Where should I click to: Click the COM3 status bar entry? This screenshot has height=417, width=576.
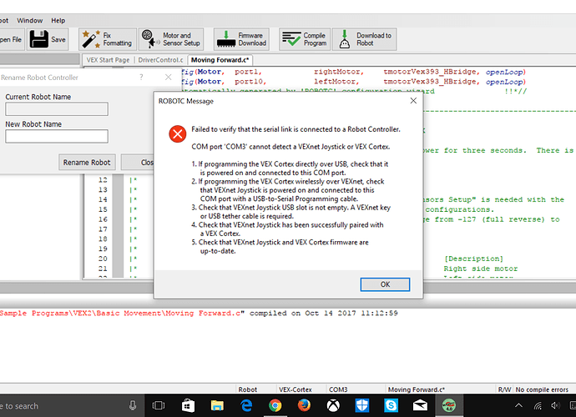tap(338, 389)
